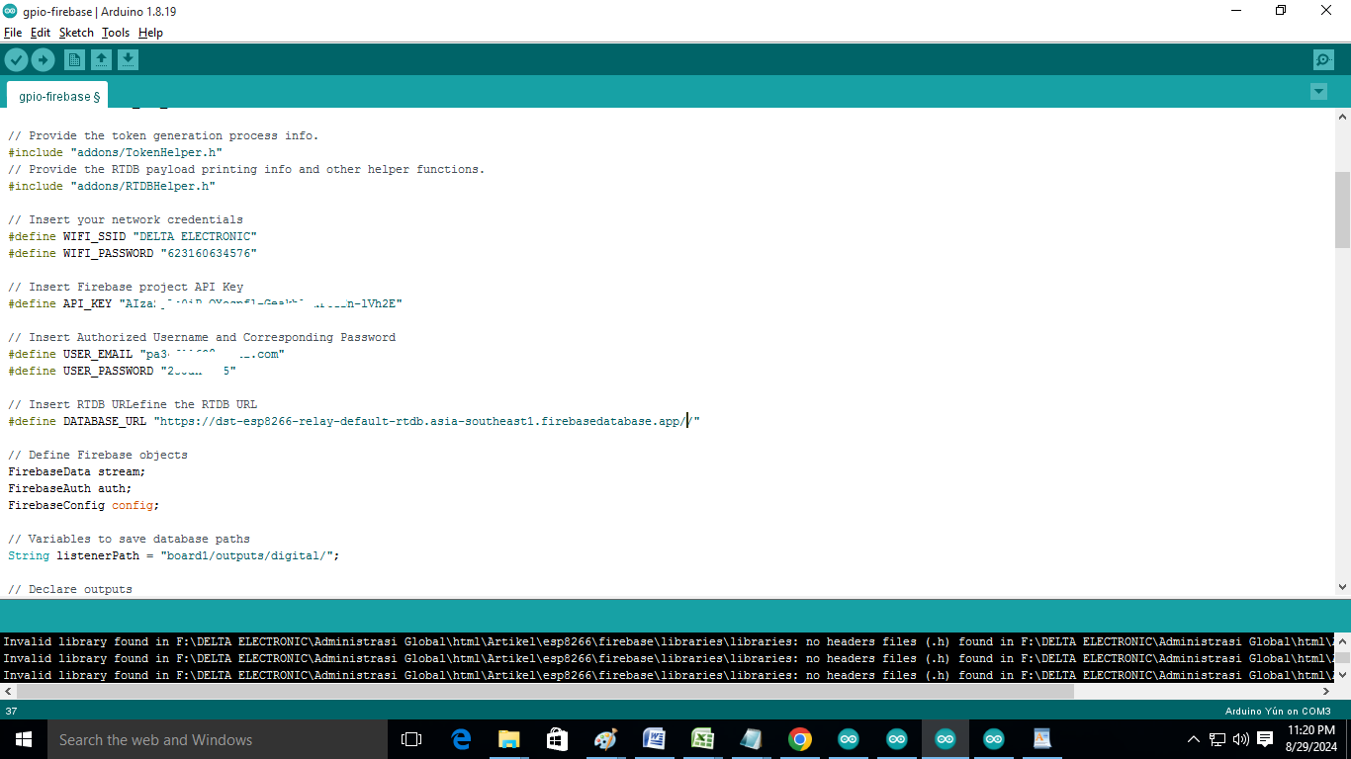Image resolution: width=1351 pixels, height=759 pixels.
Task: Open the File menu
Action: (13, 33)
